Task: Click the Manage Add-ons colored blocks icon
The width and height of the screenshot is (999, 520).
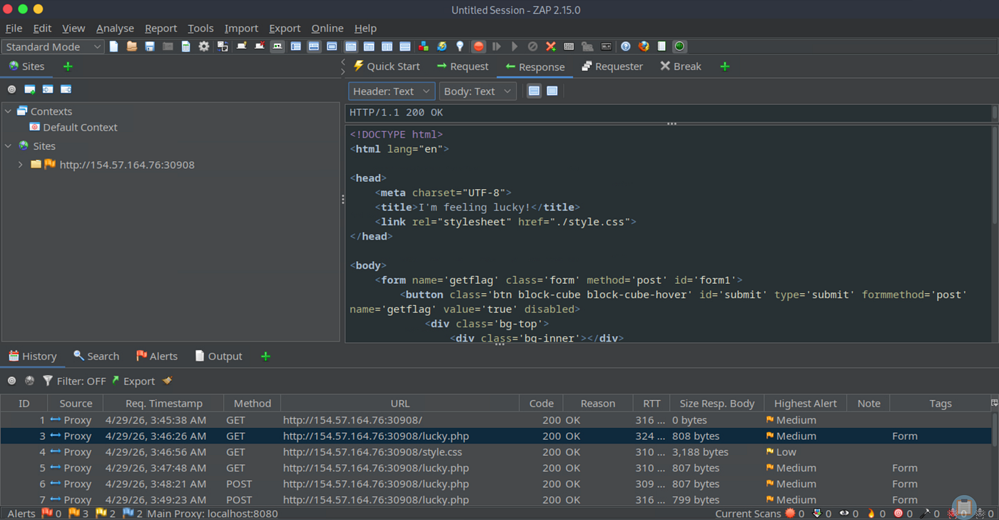Action: (423, 46)
